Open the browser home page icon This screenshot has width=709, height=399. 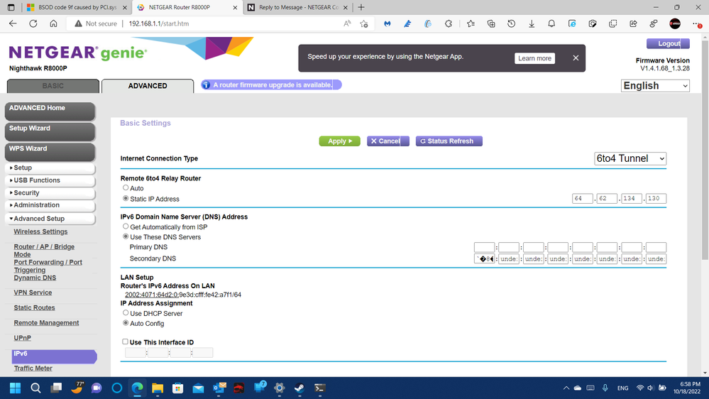(x=53, y=23)
